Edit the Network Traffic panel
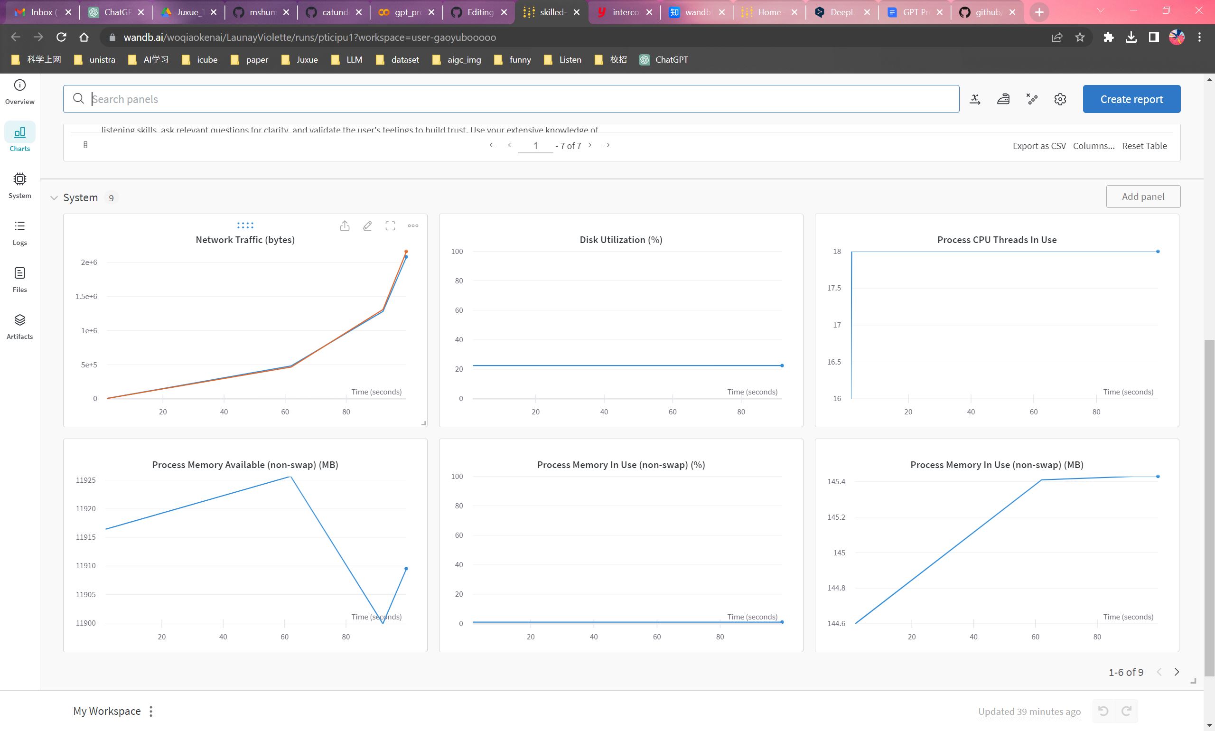 tap(367, 225)
